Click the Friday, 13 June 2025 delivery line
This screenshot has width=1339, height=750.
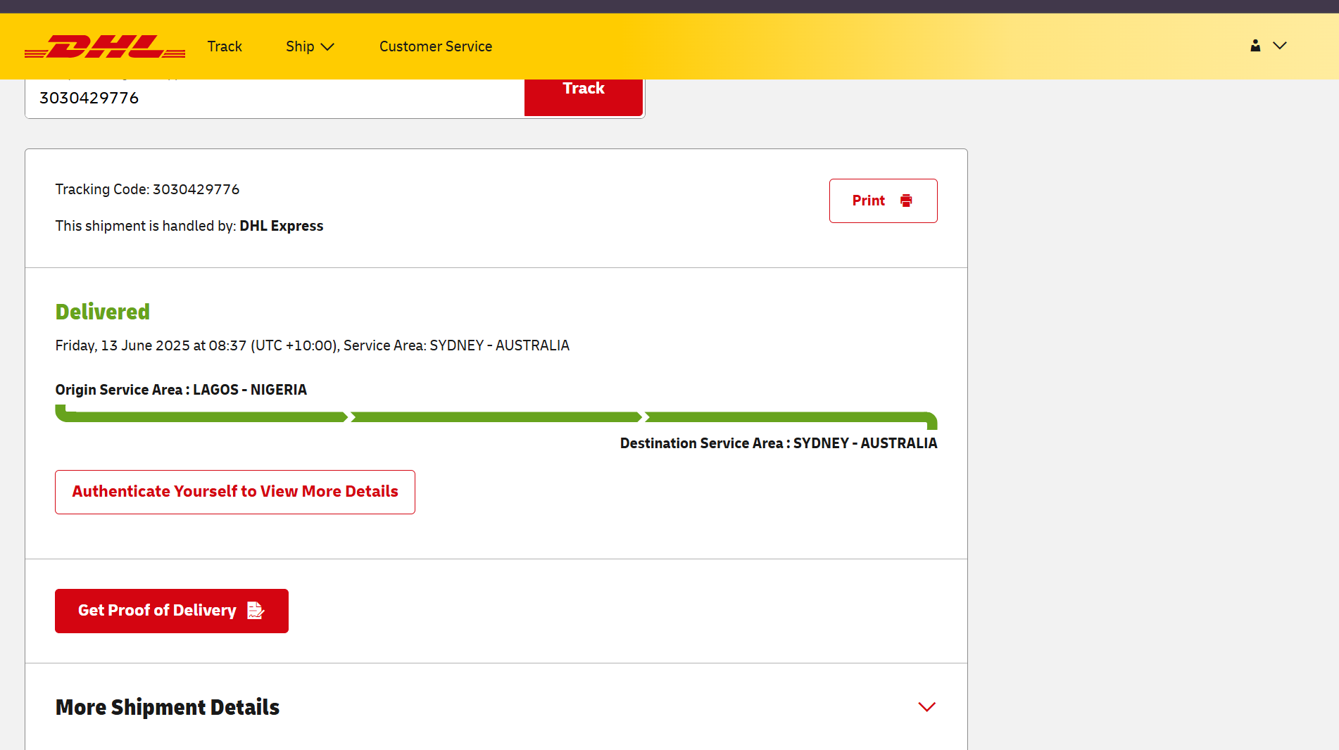coord(313,345)
